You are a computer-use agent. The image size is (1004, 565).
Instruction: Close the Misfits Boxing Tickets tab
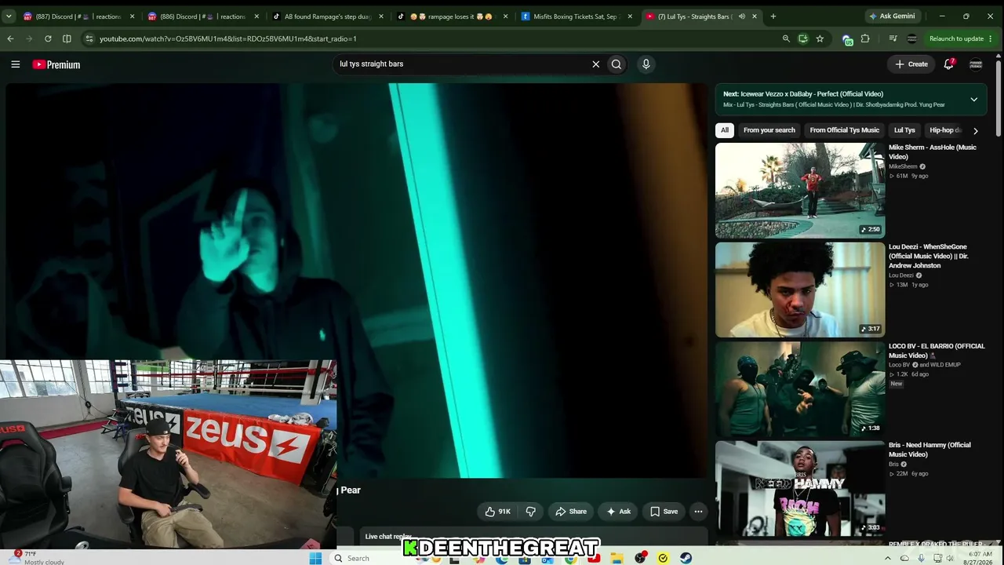coord(629,16)
